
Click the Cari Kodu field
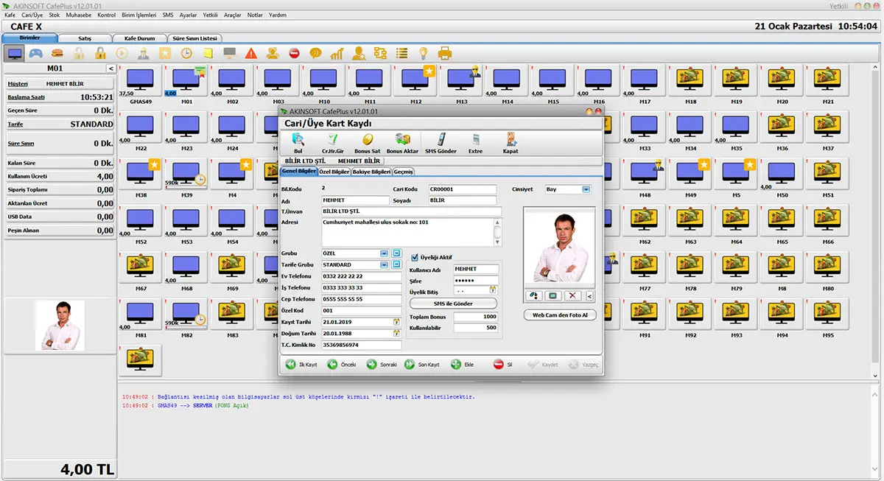coord(463,189)
